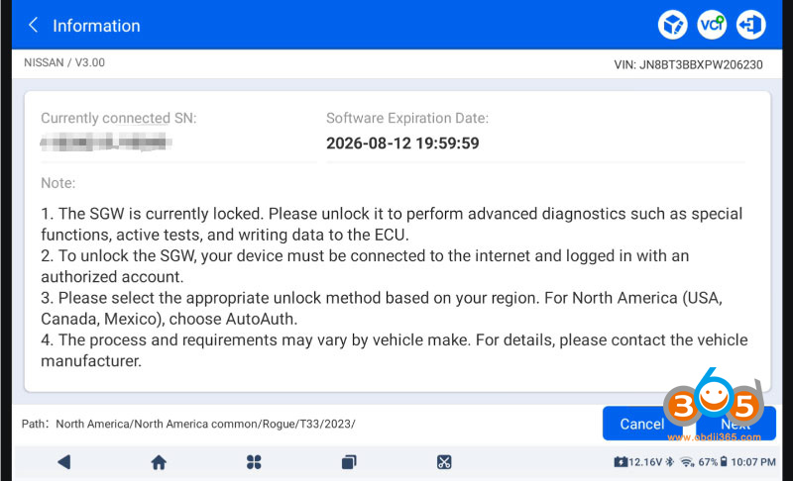
Task: Tap the Wi-Fi status icon
Action: tap(687, 462)
